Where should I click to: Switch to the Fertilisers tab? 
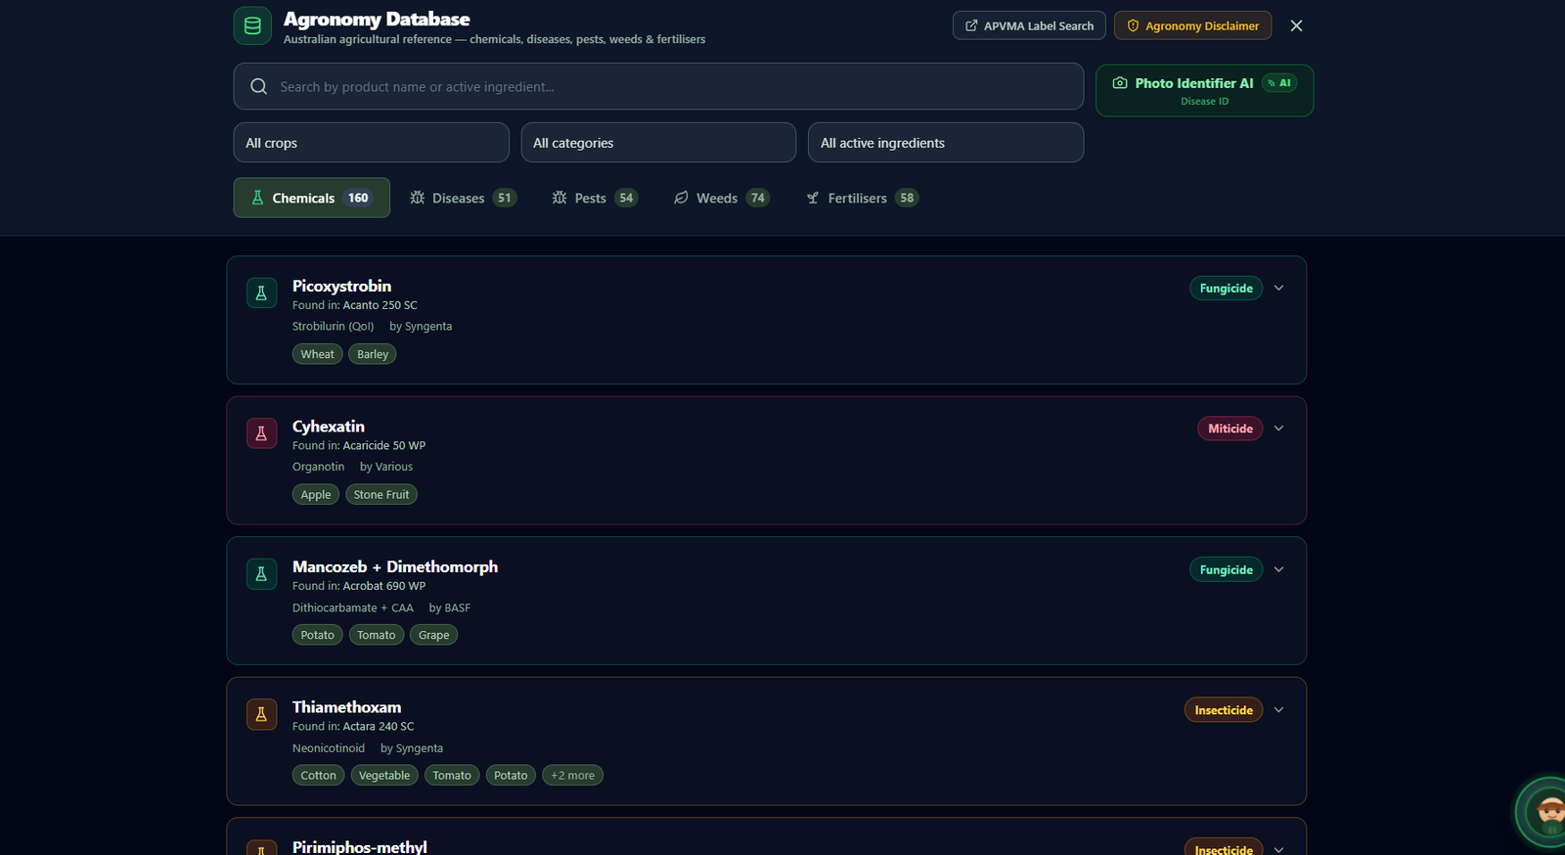(x=862, y=198)
